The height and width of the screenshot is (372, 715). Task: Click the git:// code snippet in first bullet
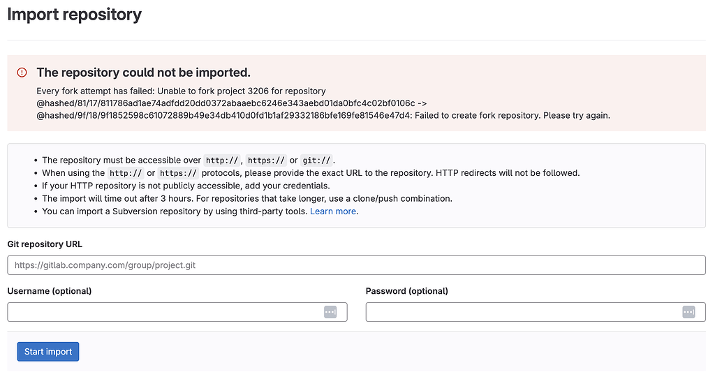tap(316, 161)
